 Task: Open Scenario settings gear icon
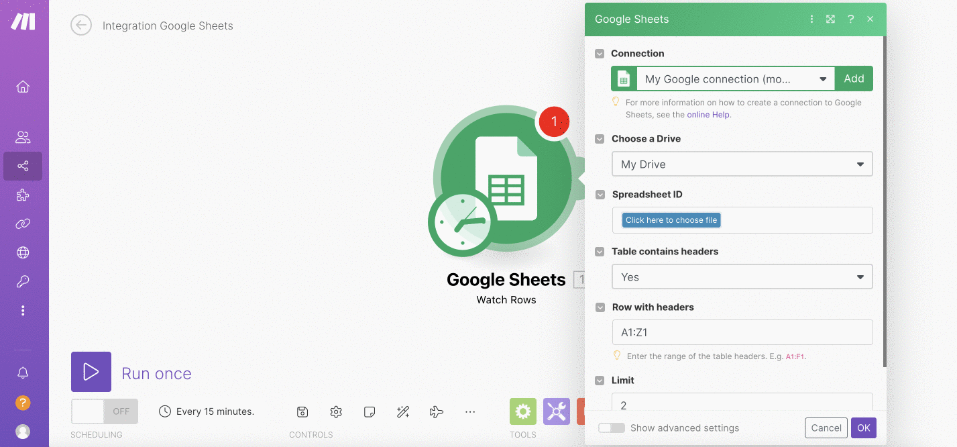tap(336, 412)
